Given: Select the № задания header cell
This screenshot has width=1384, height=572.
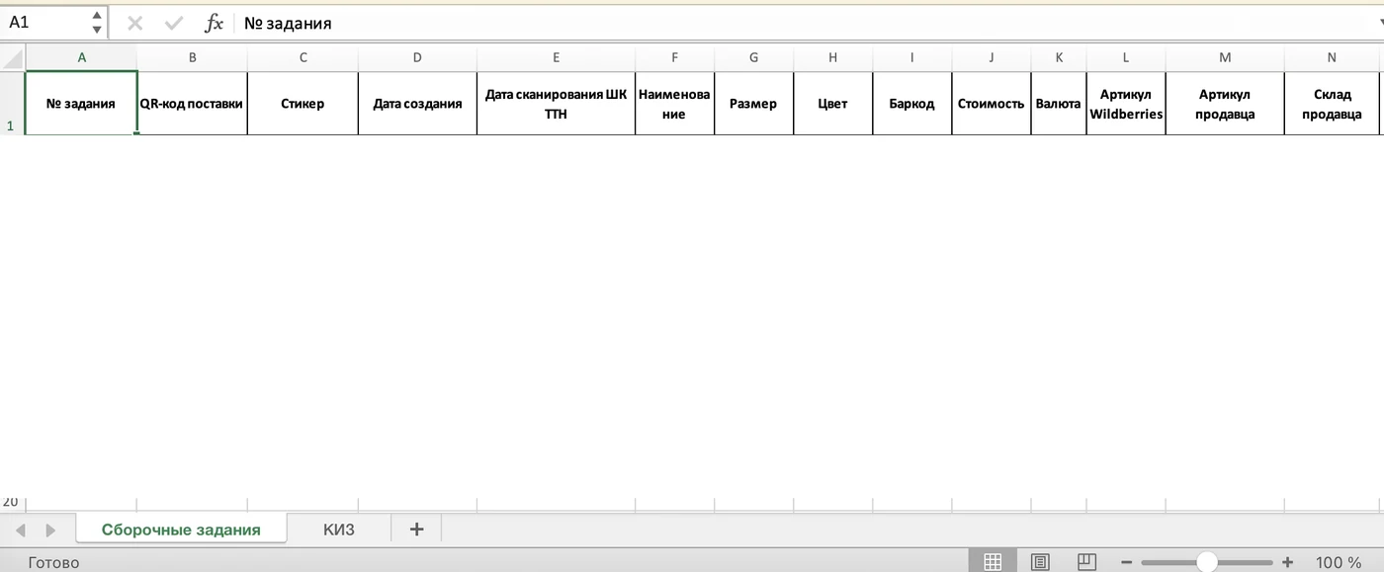Looking at the screenshot, I should 81,103.
